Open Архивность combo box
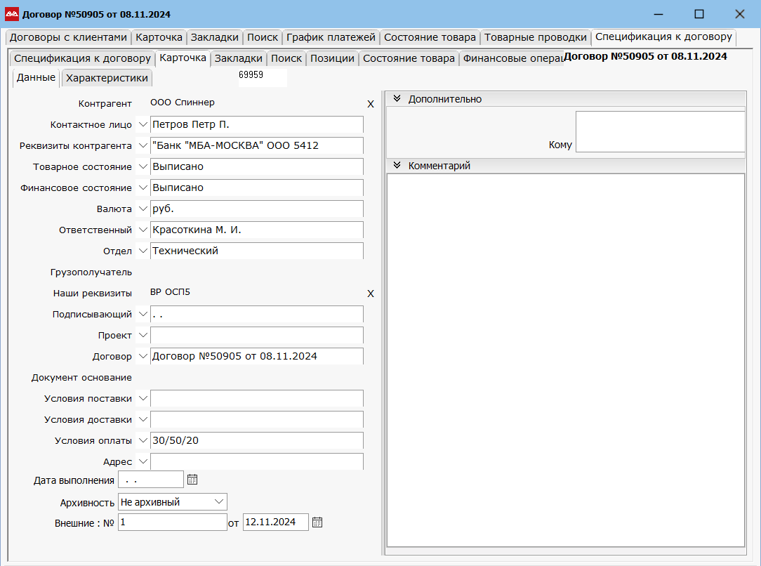Viewport: 761px width, 566px height. [x=172, y=502]
